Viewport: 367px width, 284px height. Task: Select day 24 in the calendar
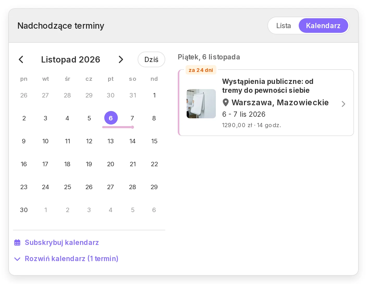pos(45,187)
